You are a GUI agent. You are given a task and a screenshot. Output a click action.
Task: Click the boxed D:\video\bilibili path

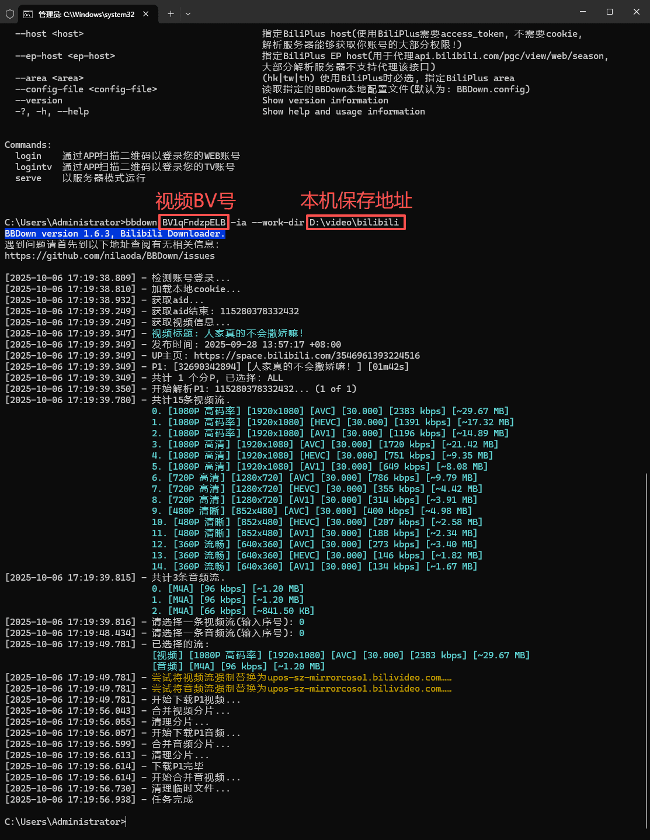click(354, 223)
